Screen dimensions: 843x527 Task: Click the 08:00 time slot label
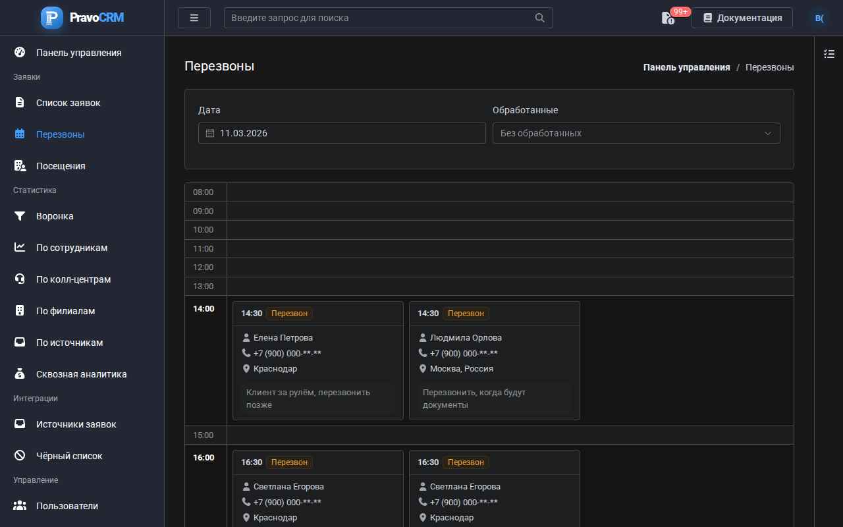click(204, 192)
